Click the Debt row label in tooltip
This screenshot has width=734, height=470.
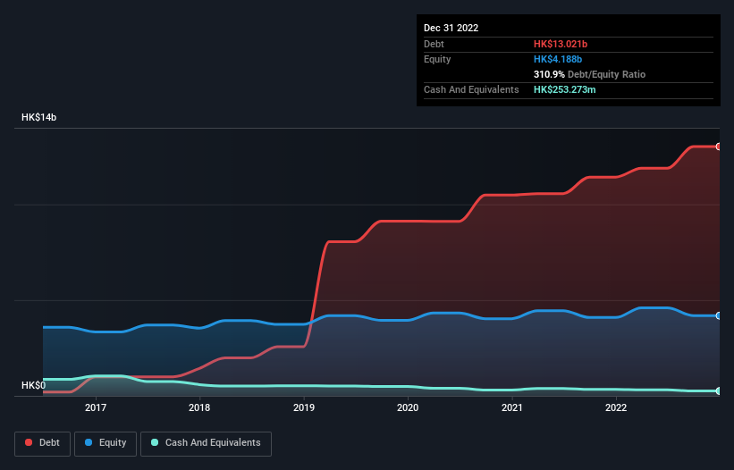tap(434, 44)
